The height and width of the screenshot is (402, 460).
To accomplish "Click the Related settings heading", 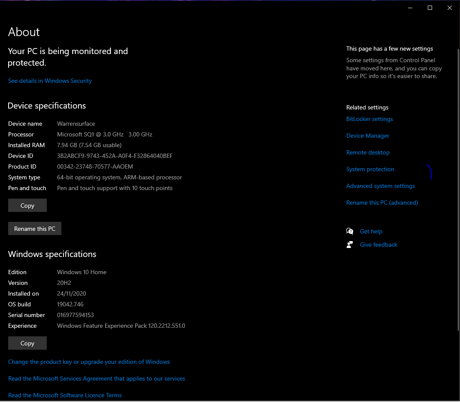I will tap(367, 107).
